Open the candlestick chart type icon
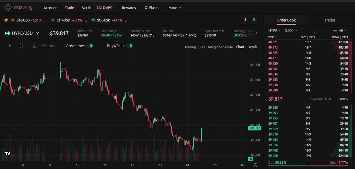Image resolution: width=355 pixels, height=169 pixels. click(x=22, y=46)
